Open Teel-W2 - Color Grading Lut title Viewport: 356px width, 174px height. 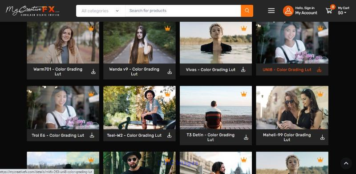pyautogui.click(x=134, y=135)
